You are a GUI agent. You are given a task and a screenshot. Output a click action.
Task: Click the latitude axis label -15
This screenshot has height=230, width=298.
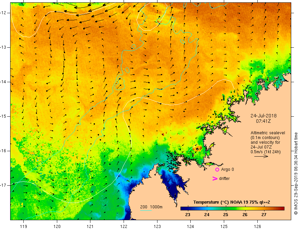[x=3, y=116]
